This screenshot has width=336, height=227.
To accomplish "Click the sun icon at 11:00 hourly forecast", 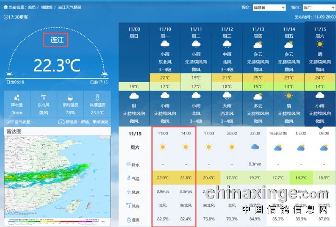I will [x=162, y=147].
